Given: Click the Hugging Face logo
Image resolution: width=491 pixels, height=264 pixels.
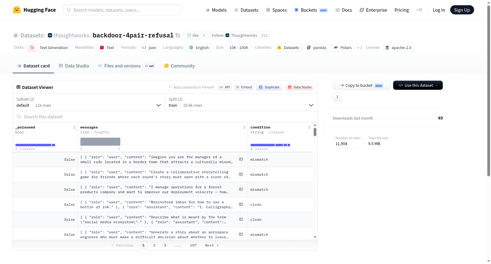Looking at the screenshot, I should tap(34, 10).
